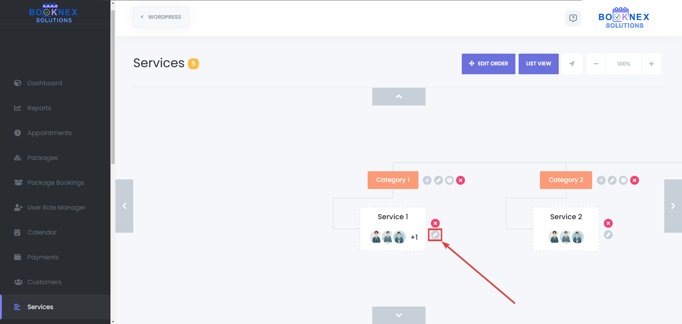Go to Calendar from sidebar menu

42,232
